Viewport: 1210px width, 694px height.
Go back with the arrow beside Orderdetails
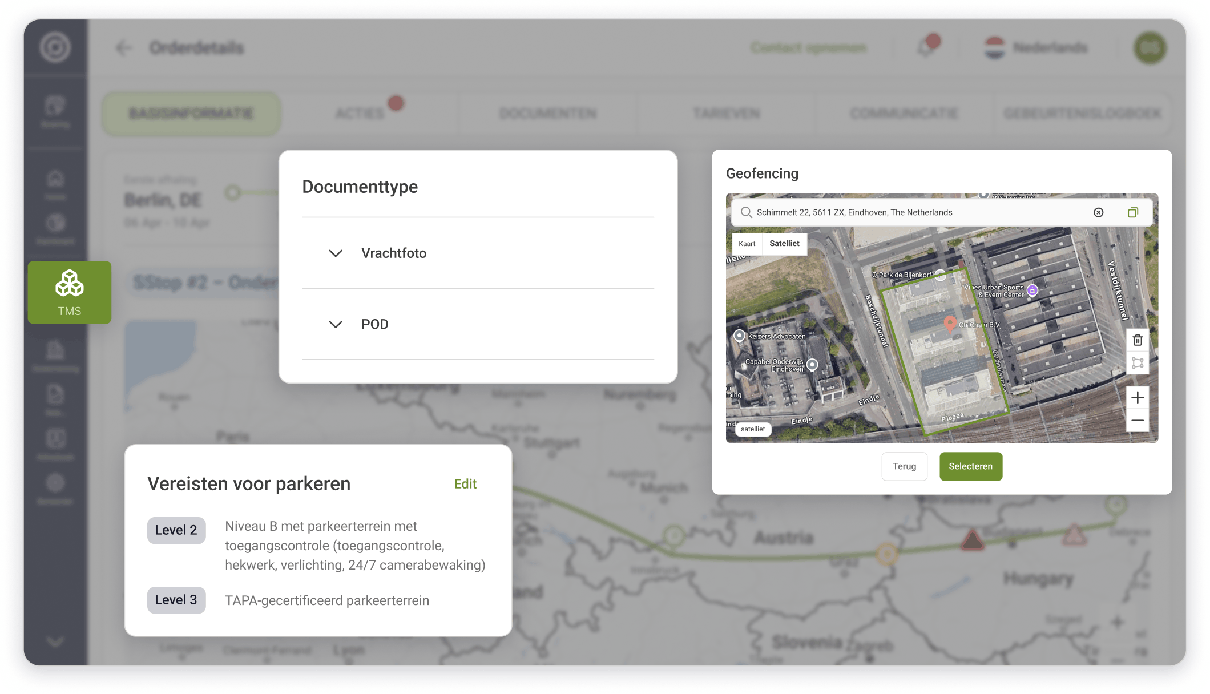pyautogui.click(x=123, y=48)
